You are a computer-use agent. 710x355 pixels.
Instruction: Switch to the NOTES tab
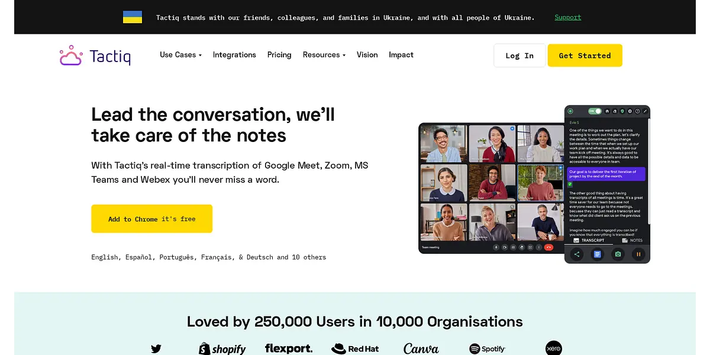[632, 240]
